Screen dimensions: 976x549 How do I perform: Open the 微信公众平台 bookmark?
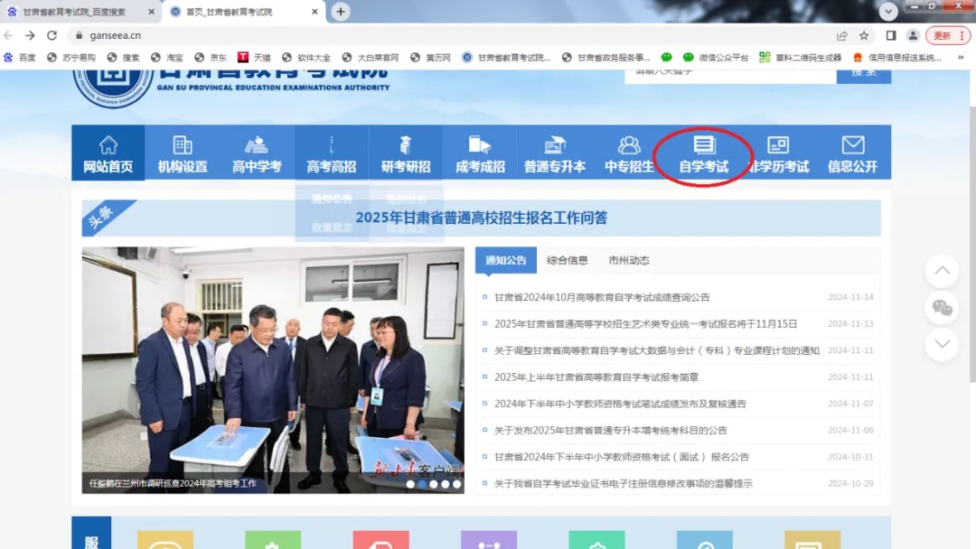point(715,57)
